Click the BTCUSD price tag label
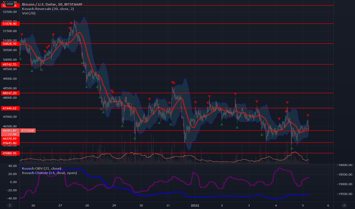355x209 pixels. pos(28,131)
